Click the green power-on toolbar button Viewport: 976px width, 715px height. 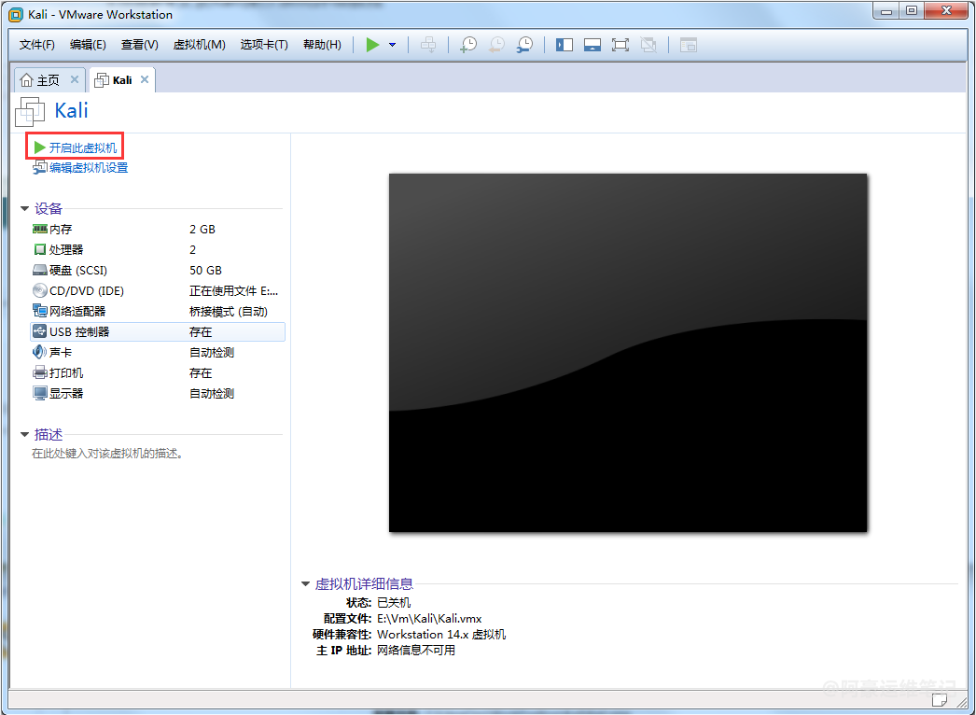(373, 45)
